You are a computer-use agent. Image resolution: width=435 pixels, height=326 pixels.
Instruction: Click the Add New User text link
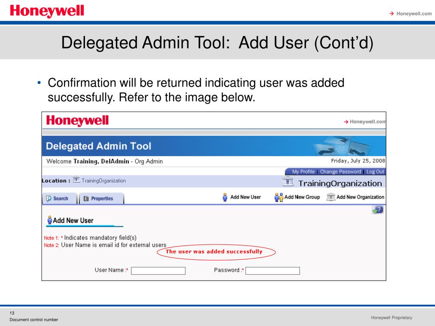point(246,197)
